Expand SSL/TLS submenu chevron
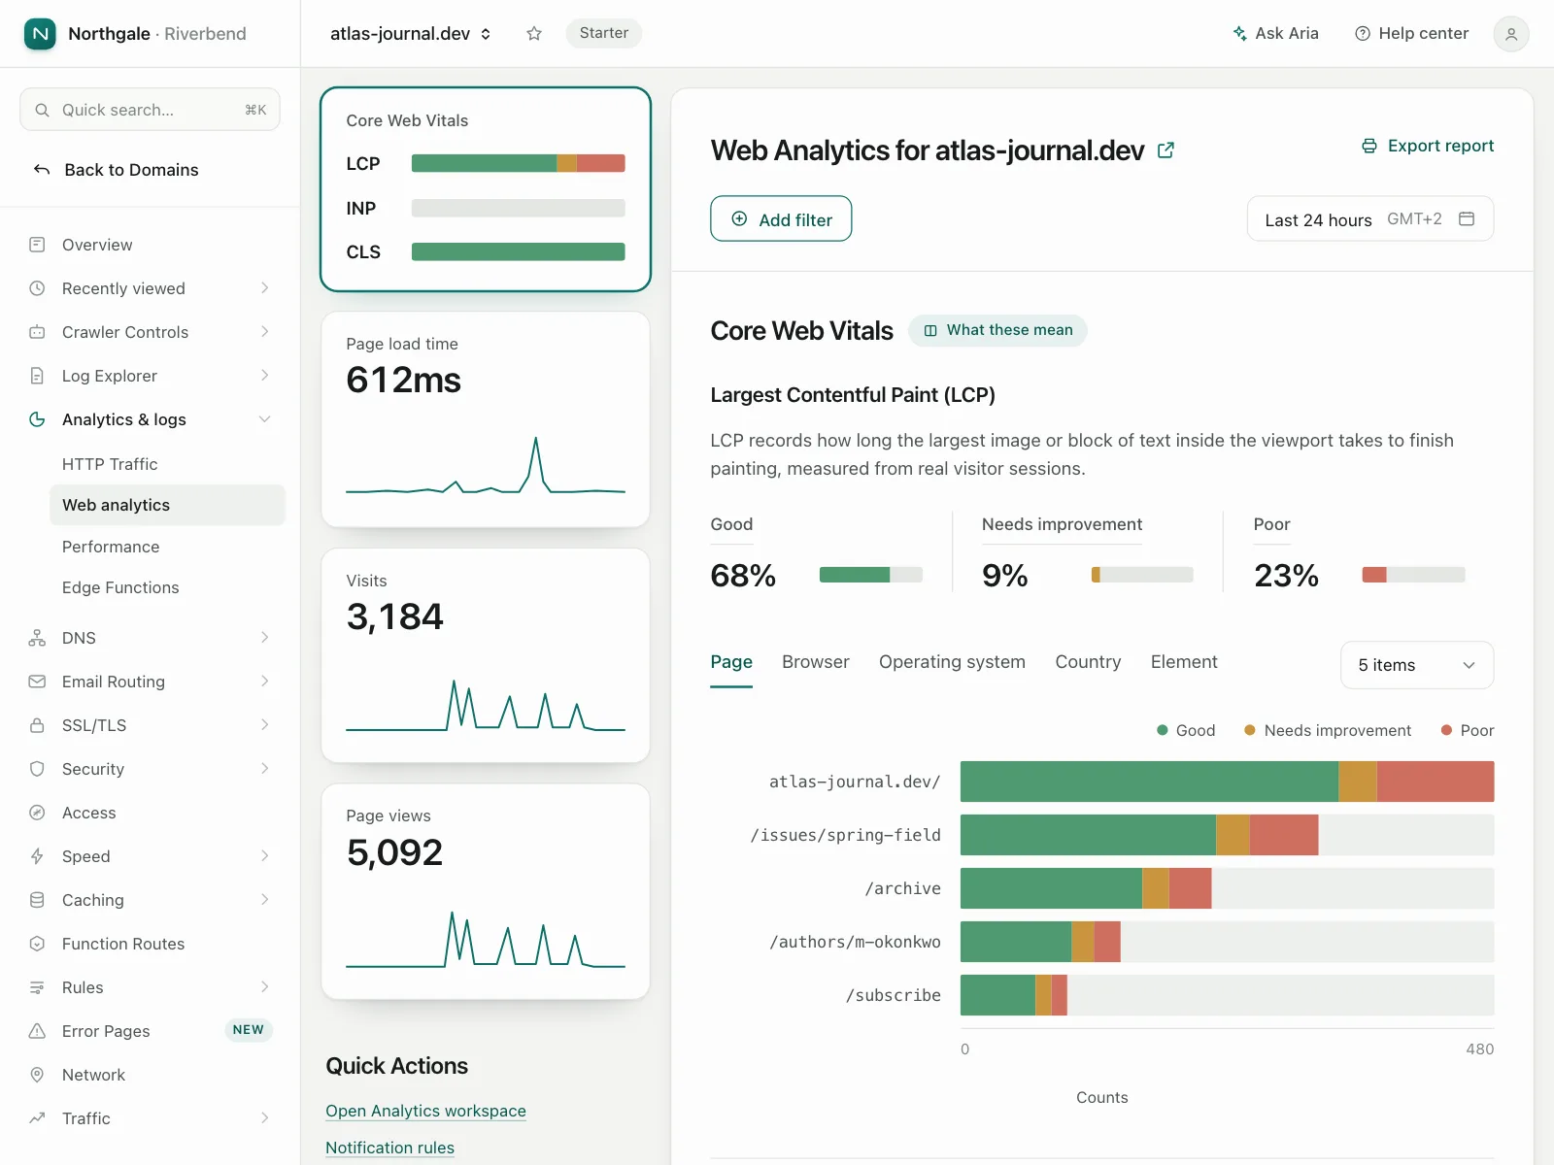 tap(265, 725)
